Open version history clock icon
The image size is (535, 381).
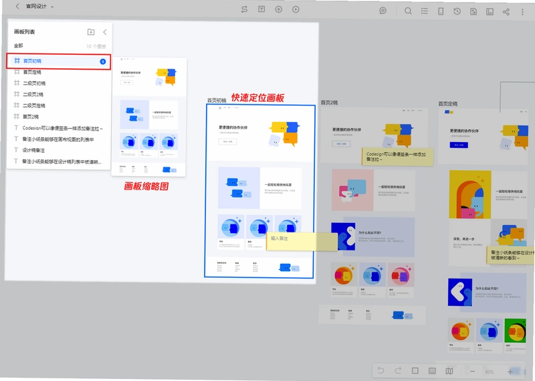(457, 11)
